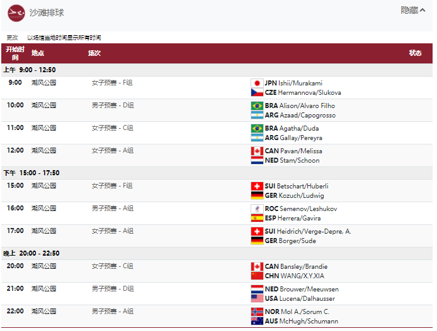Click team name BRA Alison/Alvaro Filho
The image size is (437, 331).
pyautogui.click(x=300, y=106)
